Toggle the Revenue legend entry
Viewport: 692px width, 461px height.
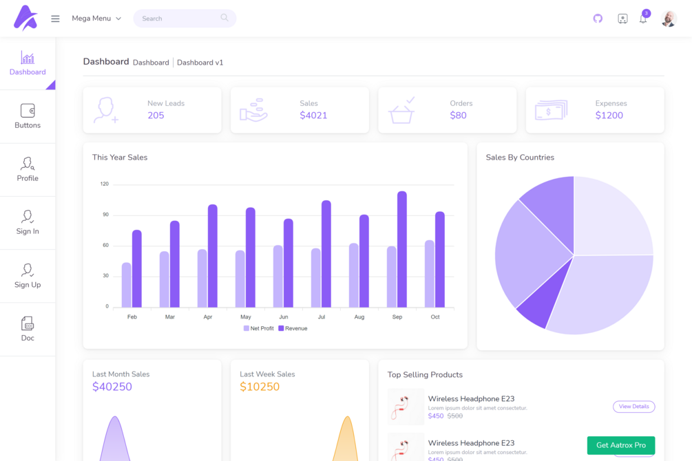(293, 328)
